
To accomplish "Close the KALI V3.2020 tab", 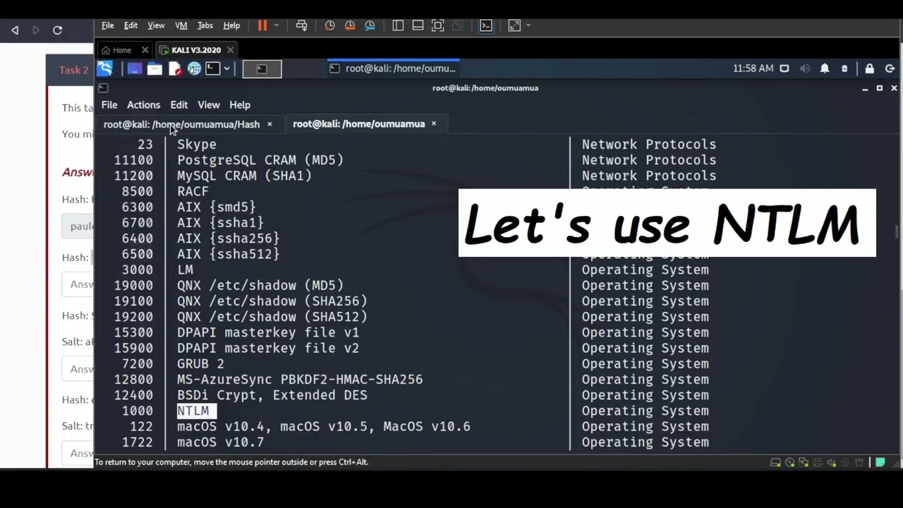I will coord(230,50).
